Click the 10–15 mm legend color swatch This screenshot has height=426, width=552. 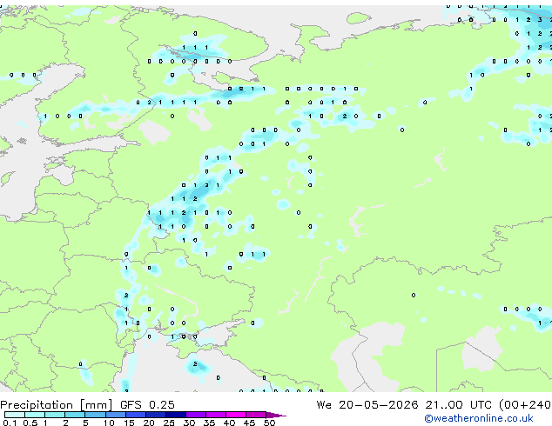[x=116, y=415]
